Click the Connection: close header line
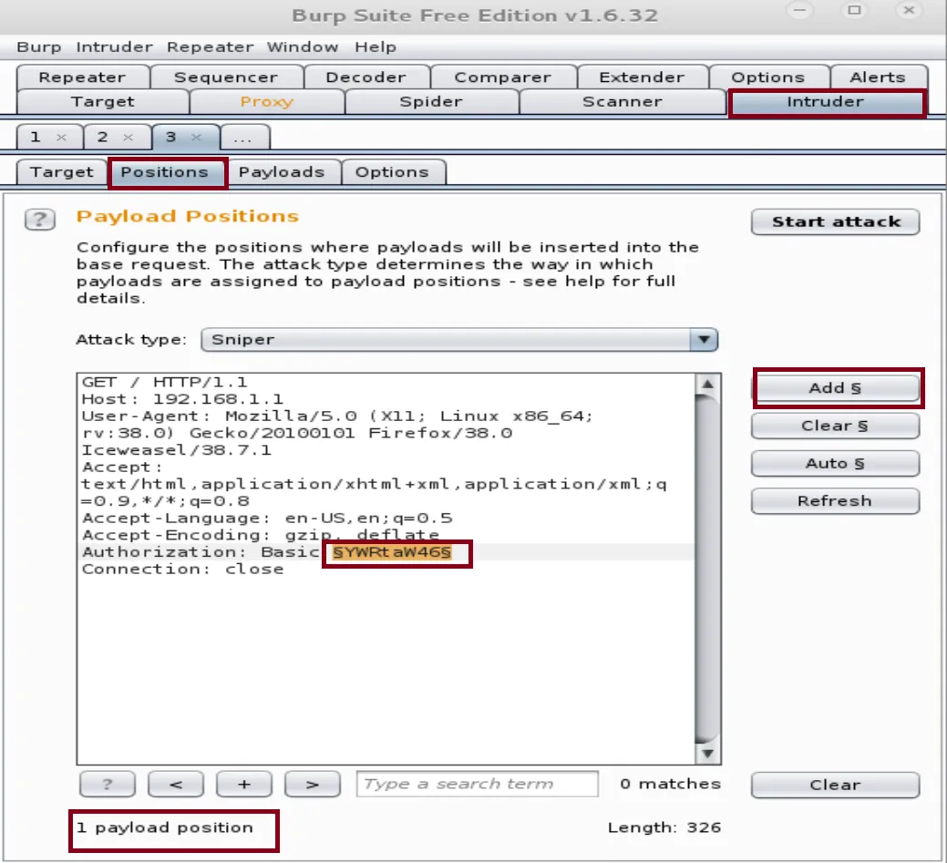 tap(182, 569)
